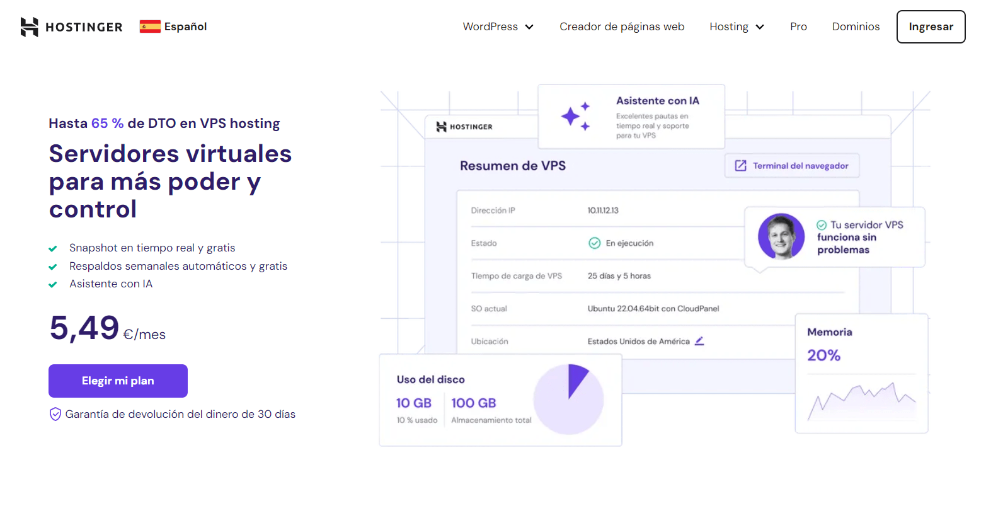Click the money-back guarantee shield icon

55,414
